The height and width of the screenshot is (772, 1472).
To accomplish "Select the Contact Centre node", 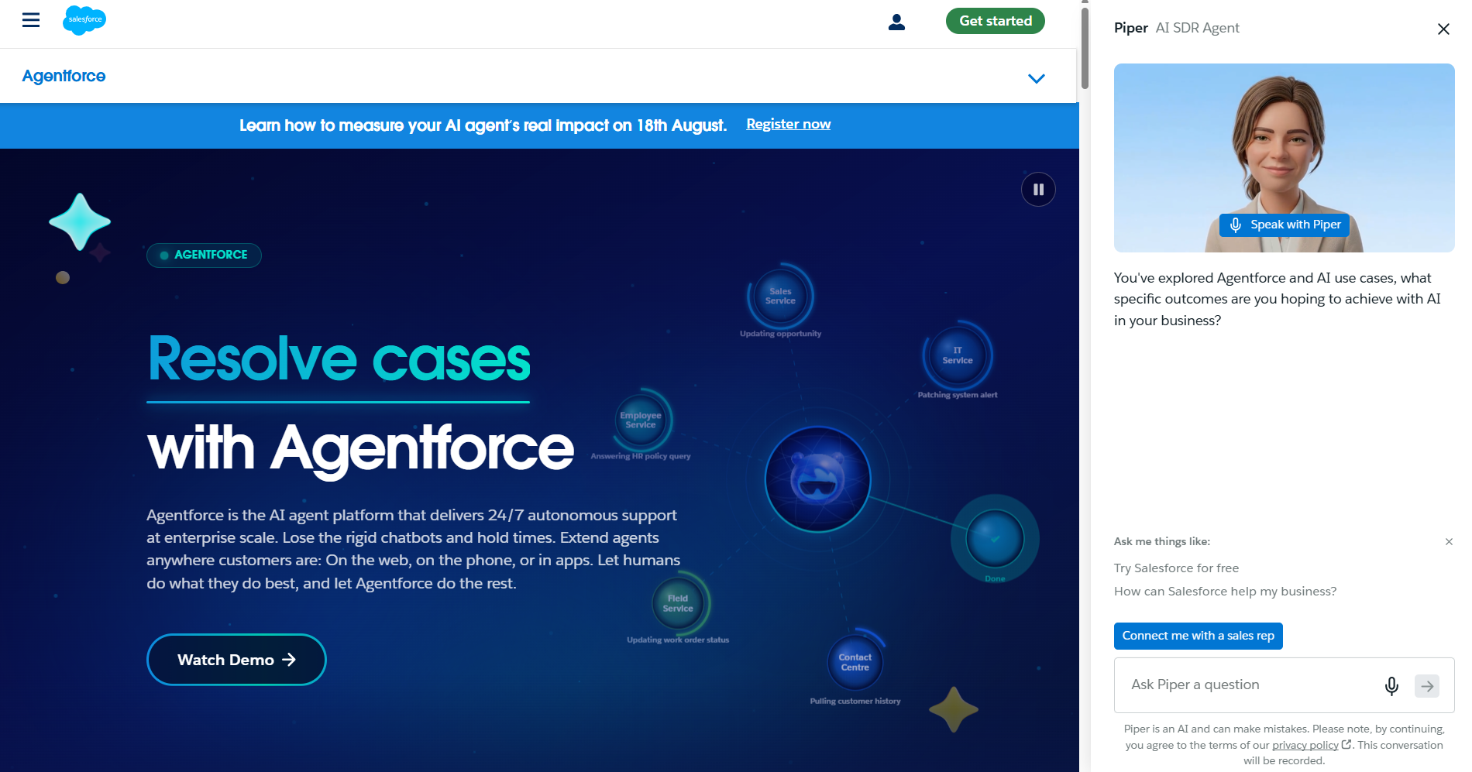I will click(855, 662).
